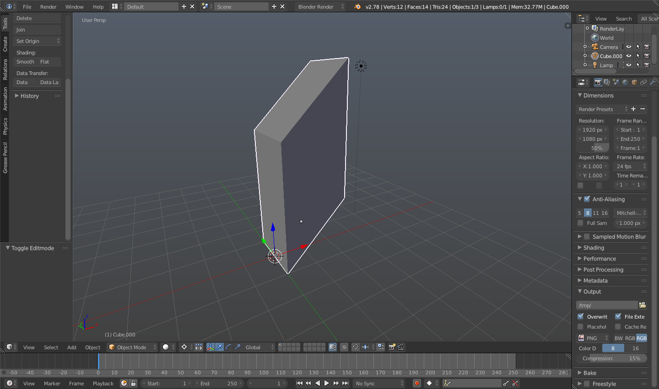Toggle the 3D manipulator translate arrow icon

220,347
